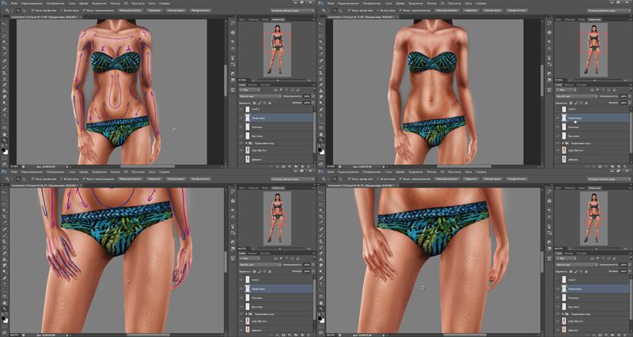The width and height of the screenshot is (633, 337).
Task: Click Navigator preview thumbnail in clean torso window
Action: (593, 50)
